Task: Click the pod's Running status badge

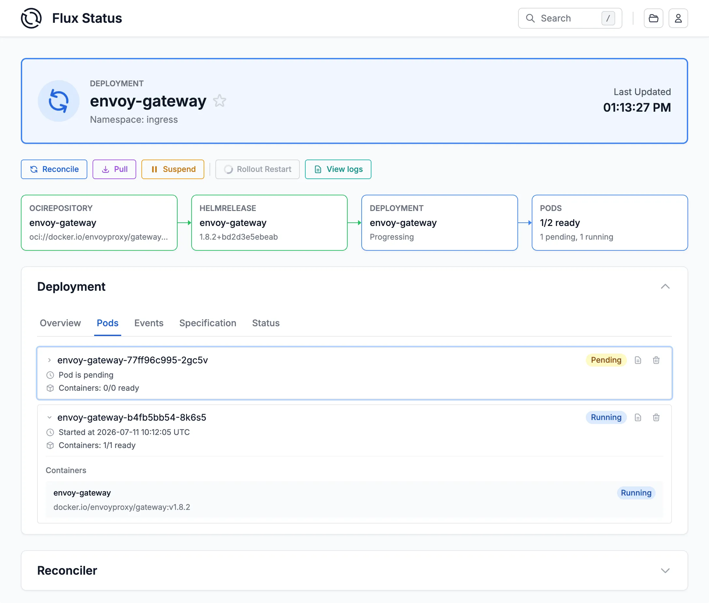Action: tap(606, 417)
